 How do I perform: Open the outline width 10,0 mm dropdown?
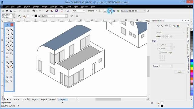click(52, 16)
